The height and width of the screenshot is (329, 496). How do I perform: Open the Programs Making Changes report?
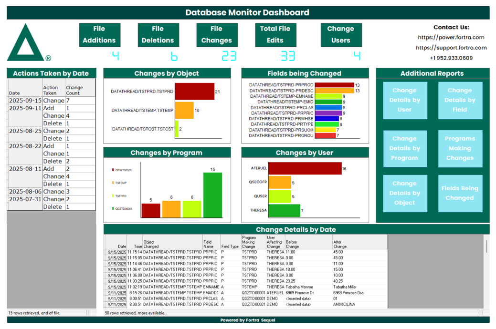click(x=460, y=148)
